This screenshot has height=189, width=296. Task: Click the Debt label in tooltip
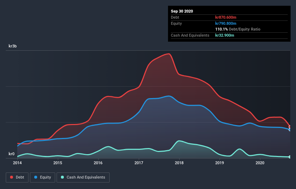(175, 17)
